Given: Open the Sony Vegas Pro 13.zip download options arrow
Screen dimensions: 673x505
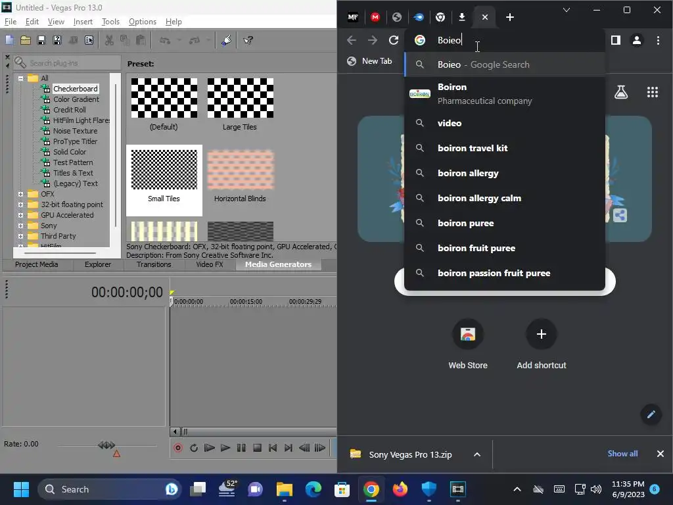Looking at the screenshot, I should click(477, 454).
